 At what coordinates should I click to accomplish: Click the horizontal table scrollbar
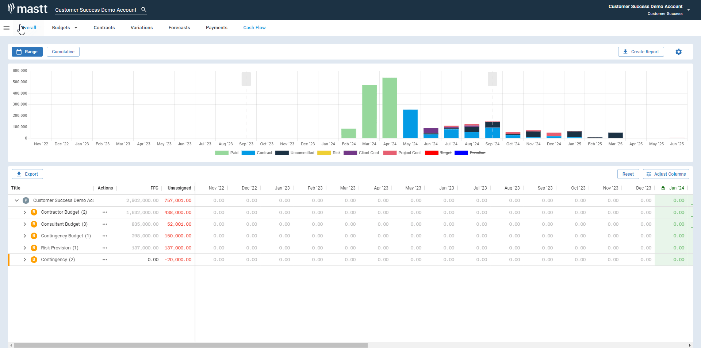[x=191, y=345]
